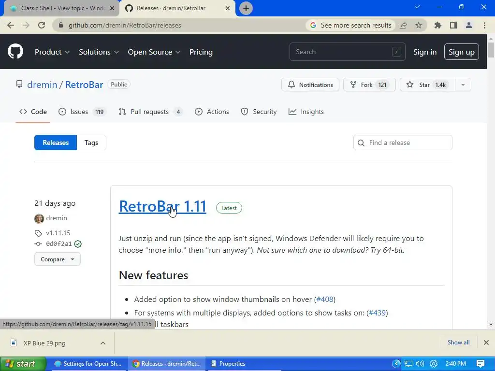Open issue #408 link
495x371 pixels.
pyautogui.click(x=325, y=300)
